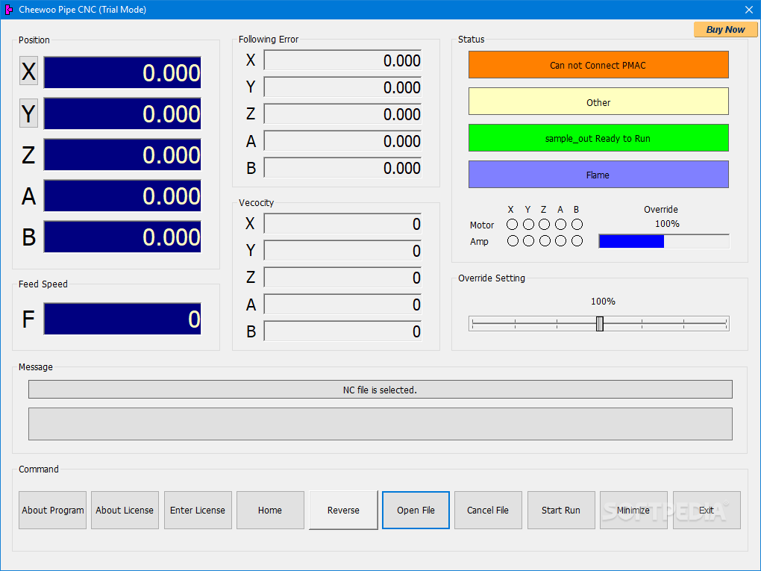Click the Z position display
761x571 pixels.
tap(122, 155)
